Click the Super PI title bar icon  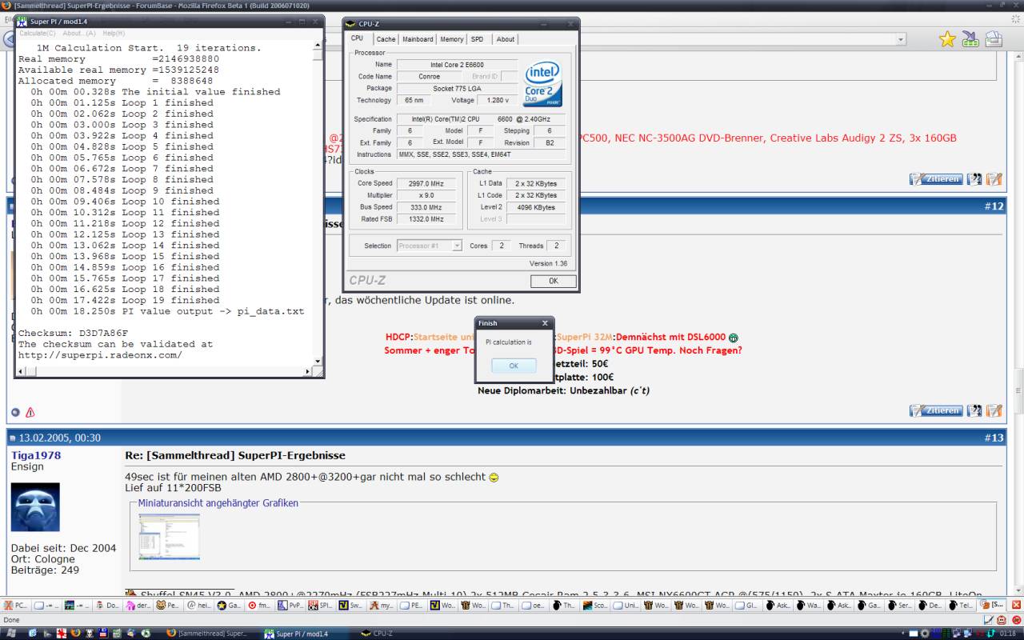click(x=23, y=21)
